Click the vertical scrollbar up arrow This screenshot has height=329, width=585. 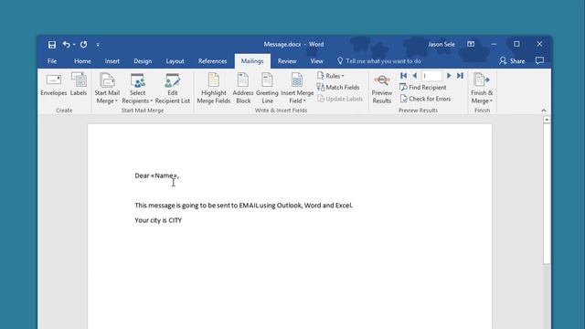tap(547, 120)
